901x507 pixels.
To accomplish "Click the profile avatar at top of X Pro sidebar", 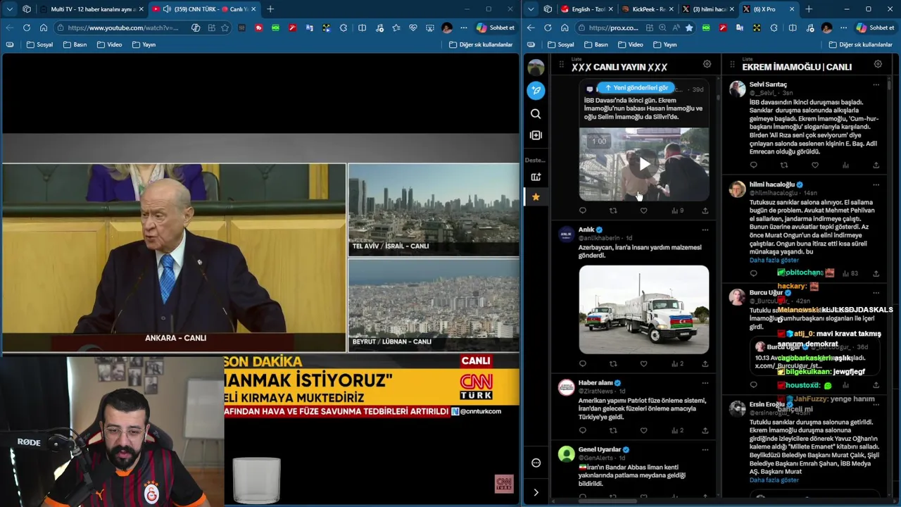I will [536, 68].
